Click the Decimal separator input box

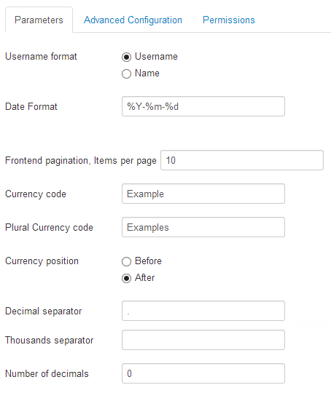click(203, 311)
